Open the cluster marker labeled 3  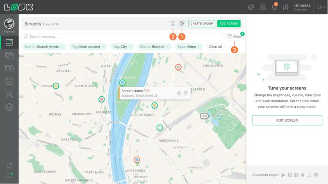(159, 127)
